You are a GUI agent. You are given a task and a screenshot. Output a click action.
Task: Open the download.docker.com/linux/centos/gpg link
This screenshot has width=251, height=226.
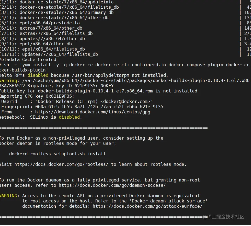(93, 112)
